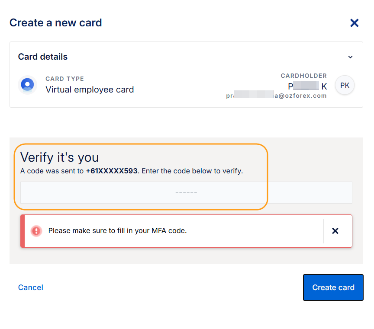Select the Virtual employee card text
This screenshot has height=329, width=374.
point(90,90)
